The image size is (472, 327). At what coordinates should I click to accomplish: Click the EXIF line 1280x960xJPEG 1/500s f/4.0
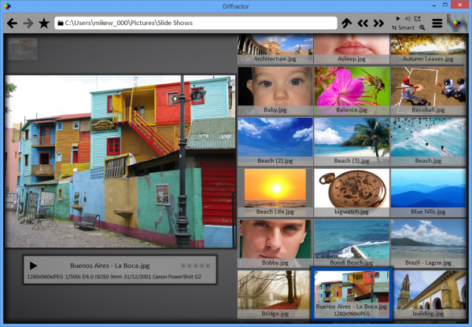(x=114, y=277)
